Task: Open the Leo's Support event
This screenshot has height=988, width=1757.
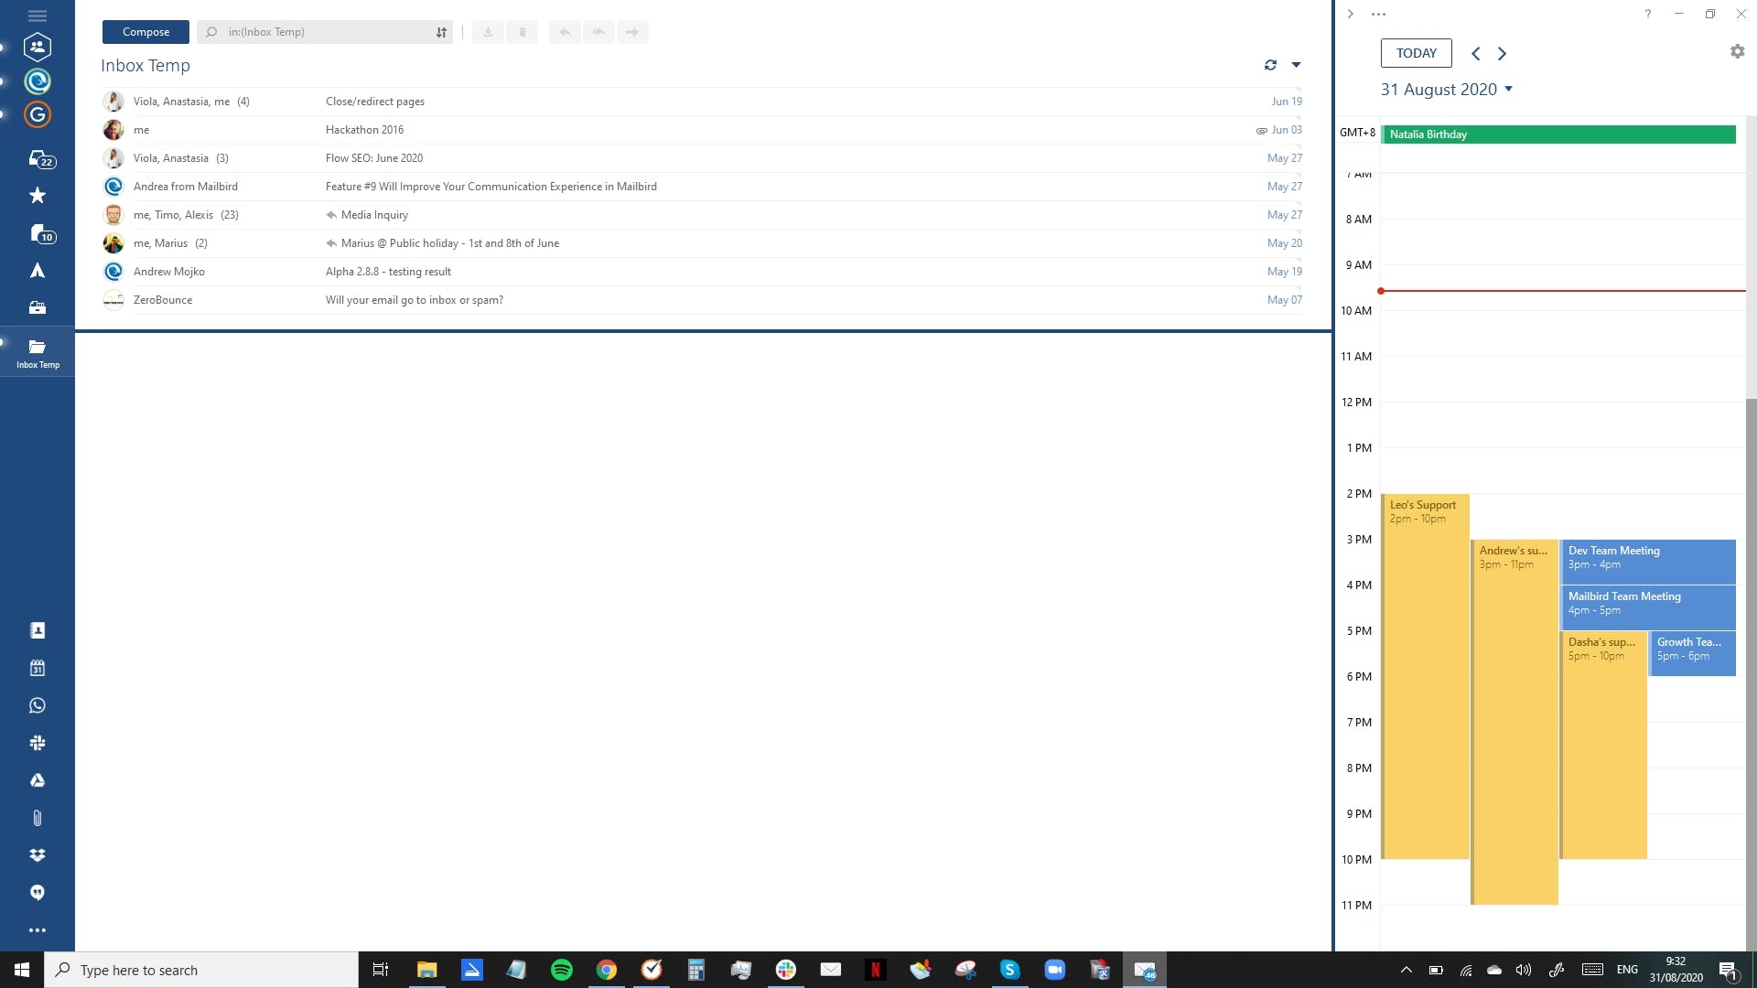Action: pyautogui.click(x=1425, y=677)
